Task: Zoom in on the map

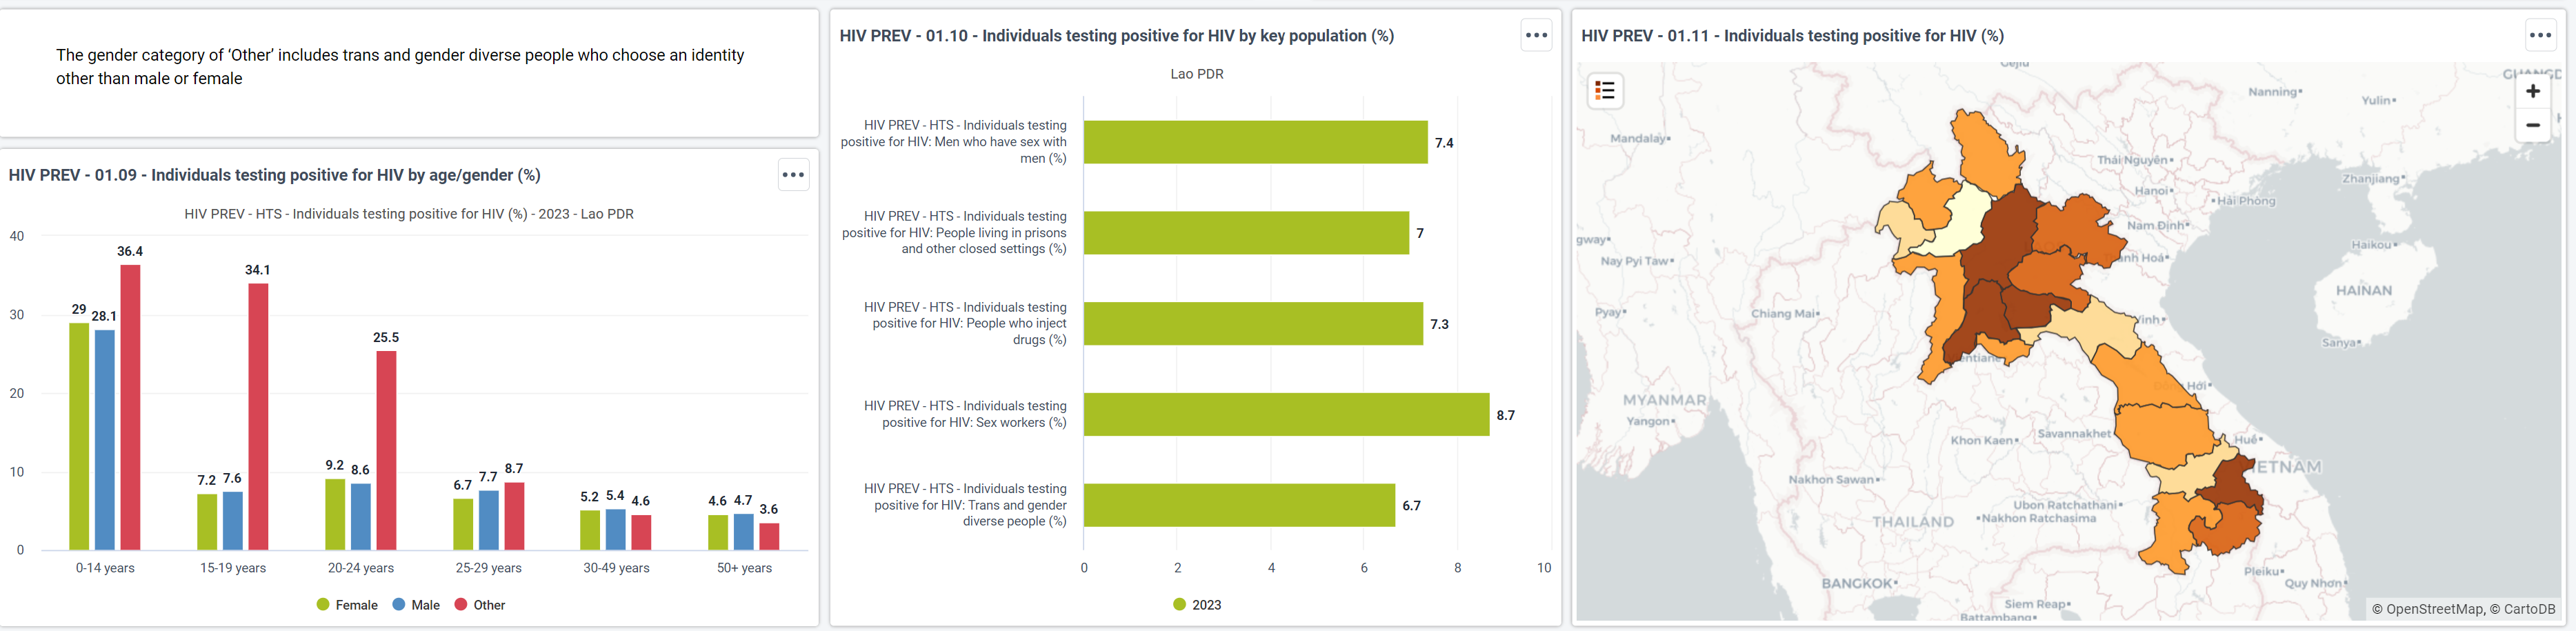Action: click(x=2532, y=91)
